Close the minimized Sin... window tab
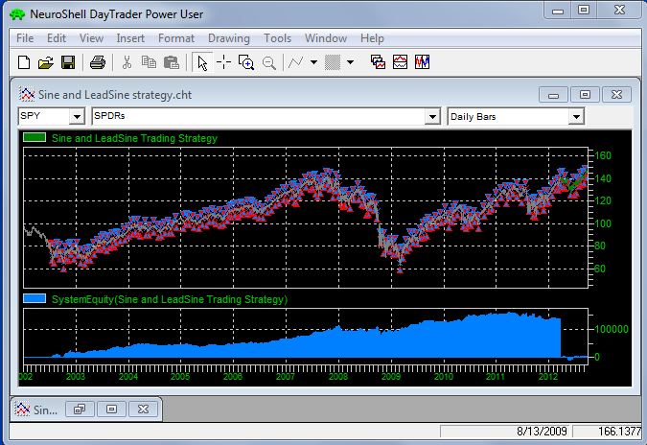 point(143,410)
